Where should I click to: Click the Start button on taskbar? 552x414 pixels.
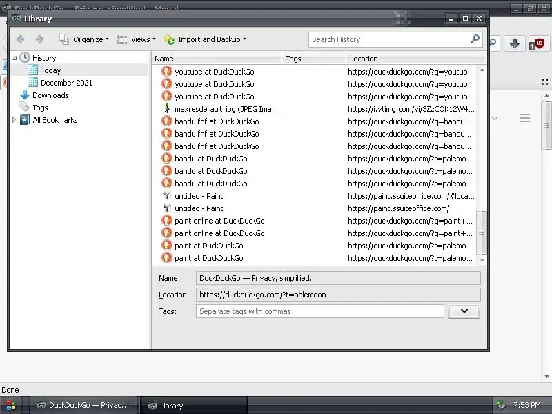coord(10,406)
